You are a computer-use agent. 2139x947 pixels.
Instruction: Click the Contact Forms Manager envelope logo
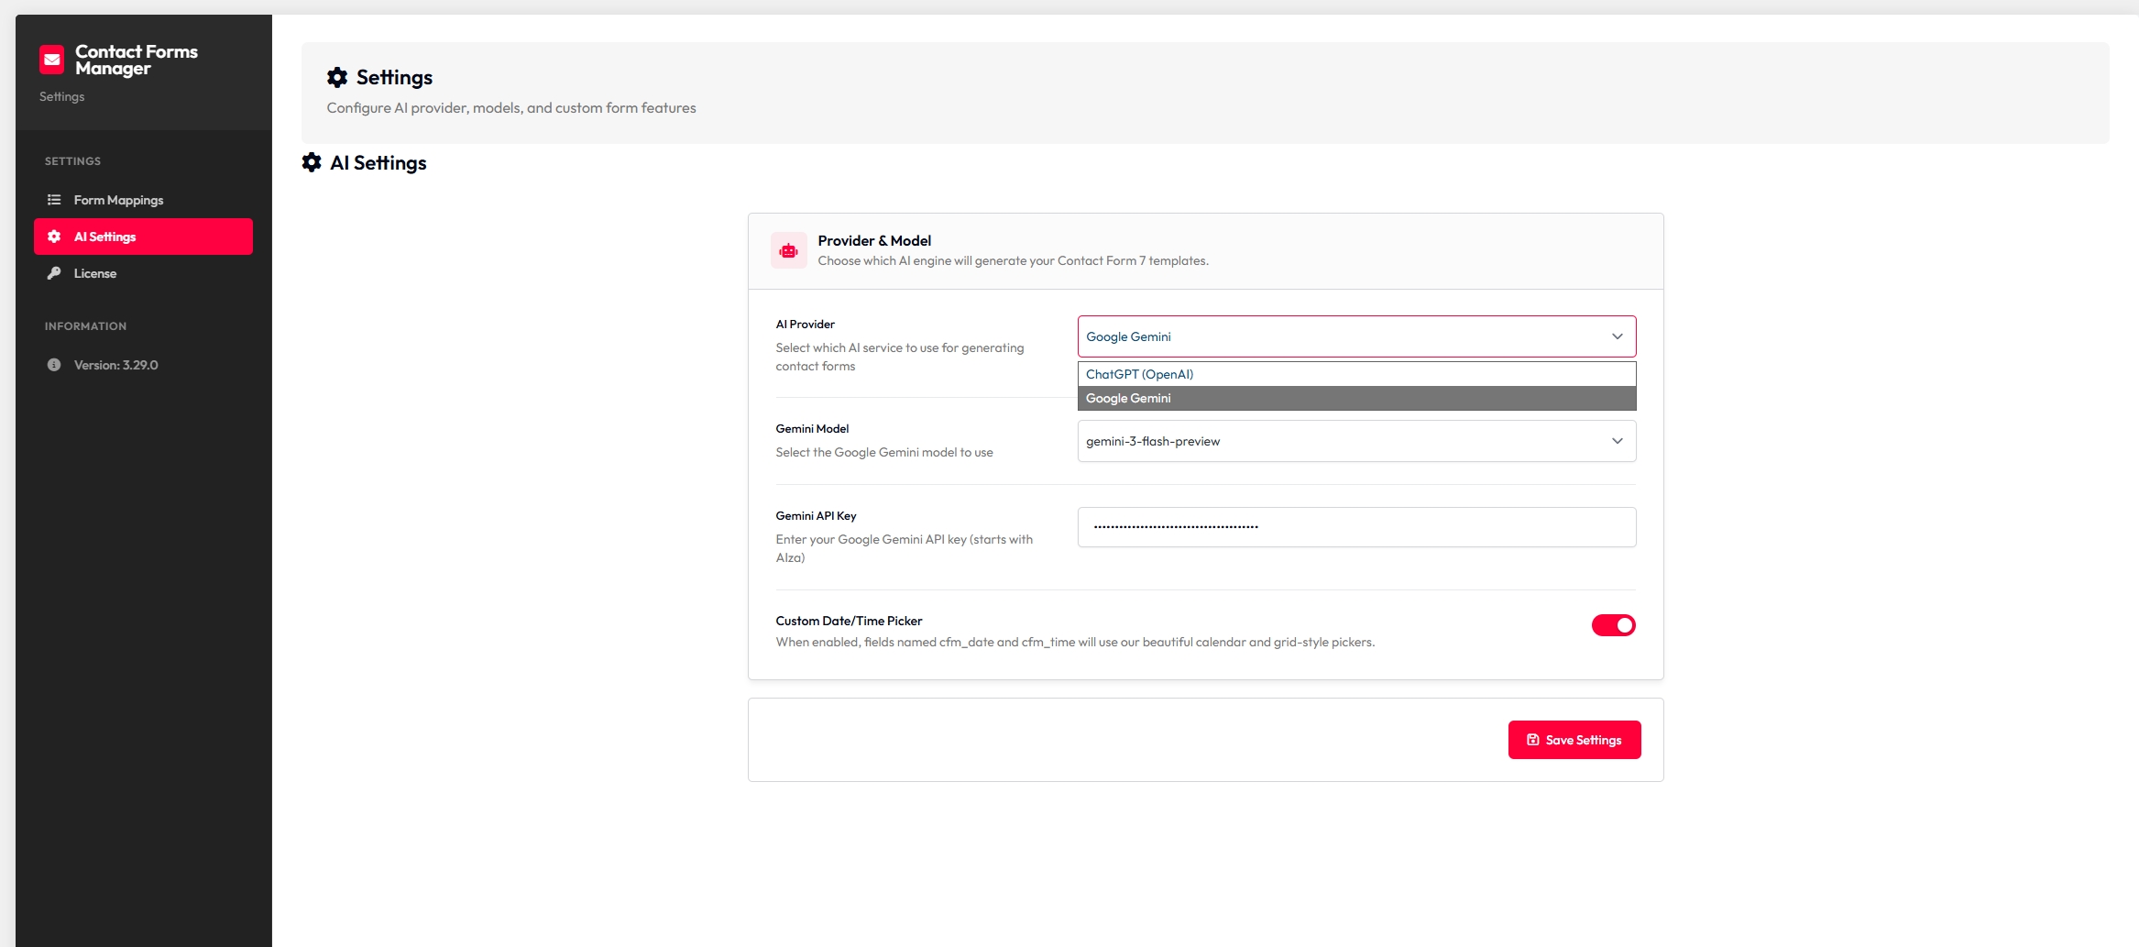pos(51,60)
